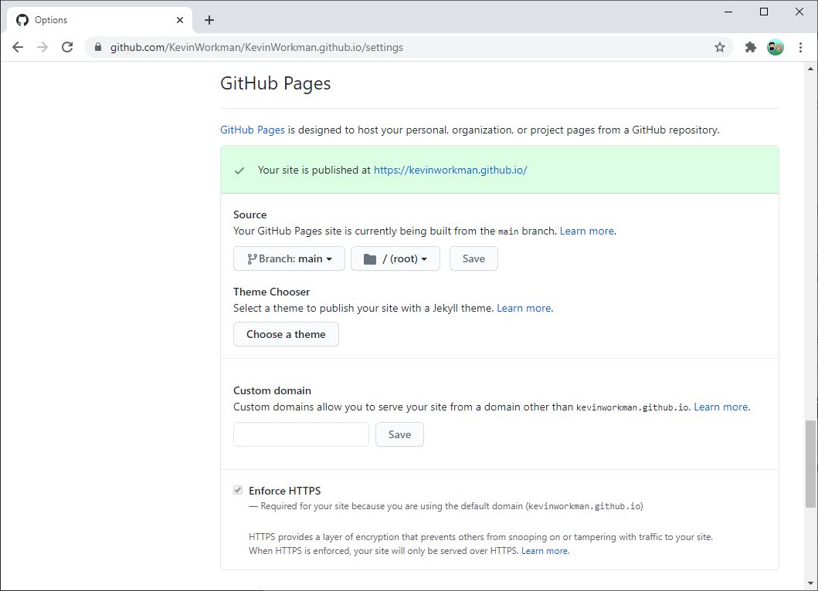Click the Enforce HTTPS label

[x=285, y=491]
